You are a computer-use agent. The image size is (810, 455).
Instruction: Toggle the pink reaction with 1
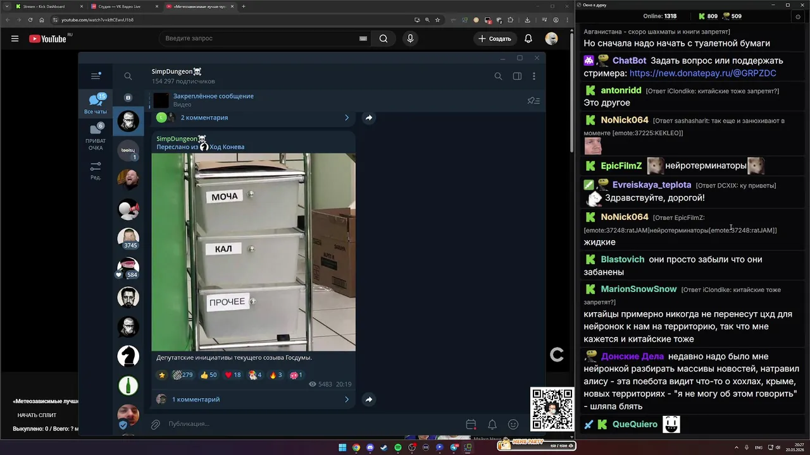(x=296, y=375)
